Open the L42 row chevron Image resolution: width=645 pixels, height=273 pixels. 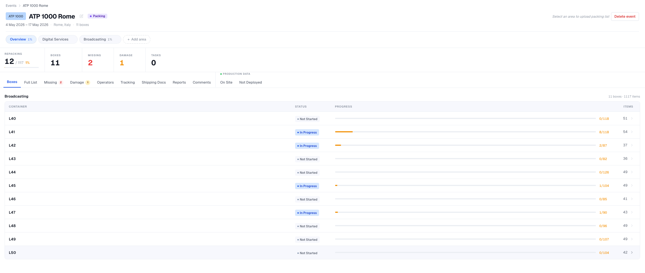[x=632, y=145]
